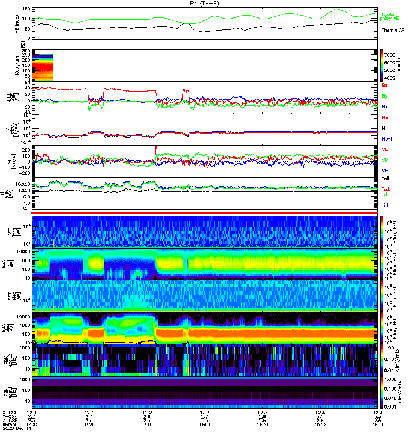Click the red horizontal bar above spectrograms
Screen dimensions: 409x436
(x=204, y=213)
